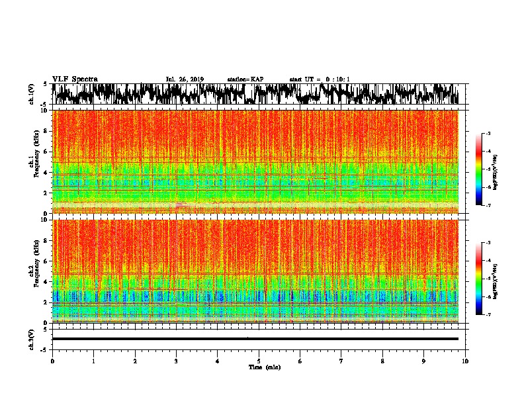
Task: Click the "3" tick on the time axis
Action: [176, 361]
